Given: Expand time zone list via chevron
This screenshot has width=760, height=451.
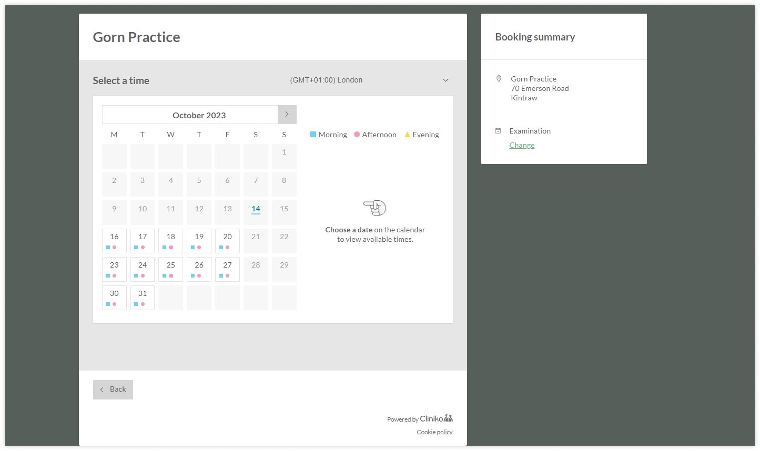Looking at the screenshot, I should pyautogui.click(x=445, y=80).
